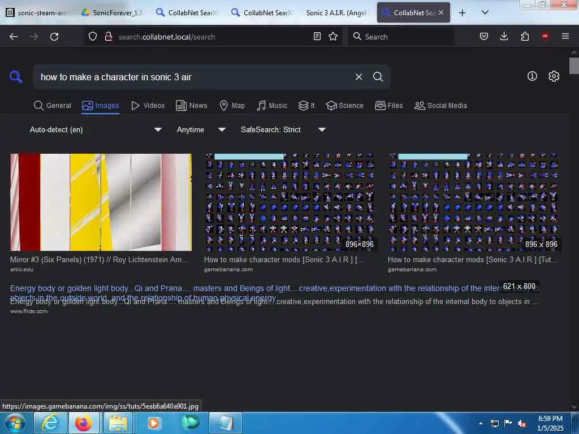The image size is (579, 434).
Task: Launch Internet Explorer from taskbar
Action: click(x=50, y=423)
